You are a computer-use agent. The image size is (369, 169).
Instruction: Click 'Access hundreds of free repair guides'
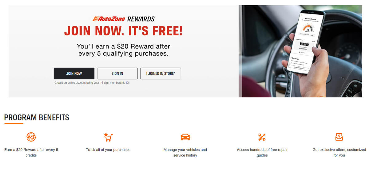[262, 152]
